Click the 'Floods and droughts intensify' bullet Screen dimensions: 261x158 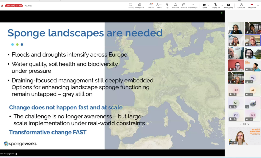69,55
